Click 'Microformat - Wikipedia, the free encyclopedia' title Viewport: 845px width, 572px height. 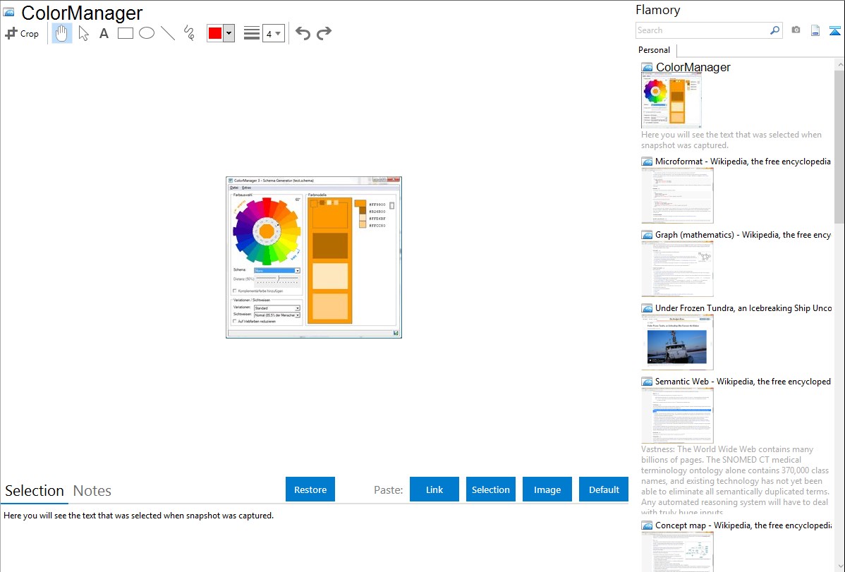(743, 162)
